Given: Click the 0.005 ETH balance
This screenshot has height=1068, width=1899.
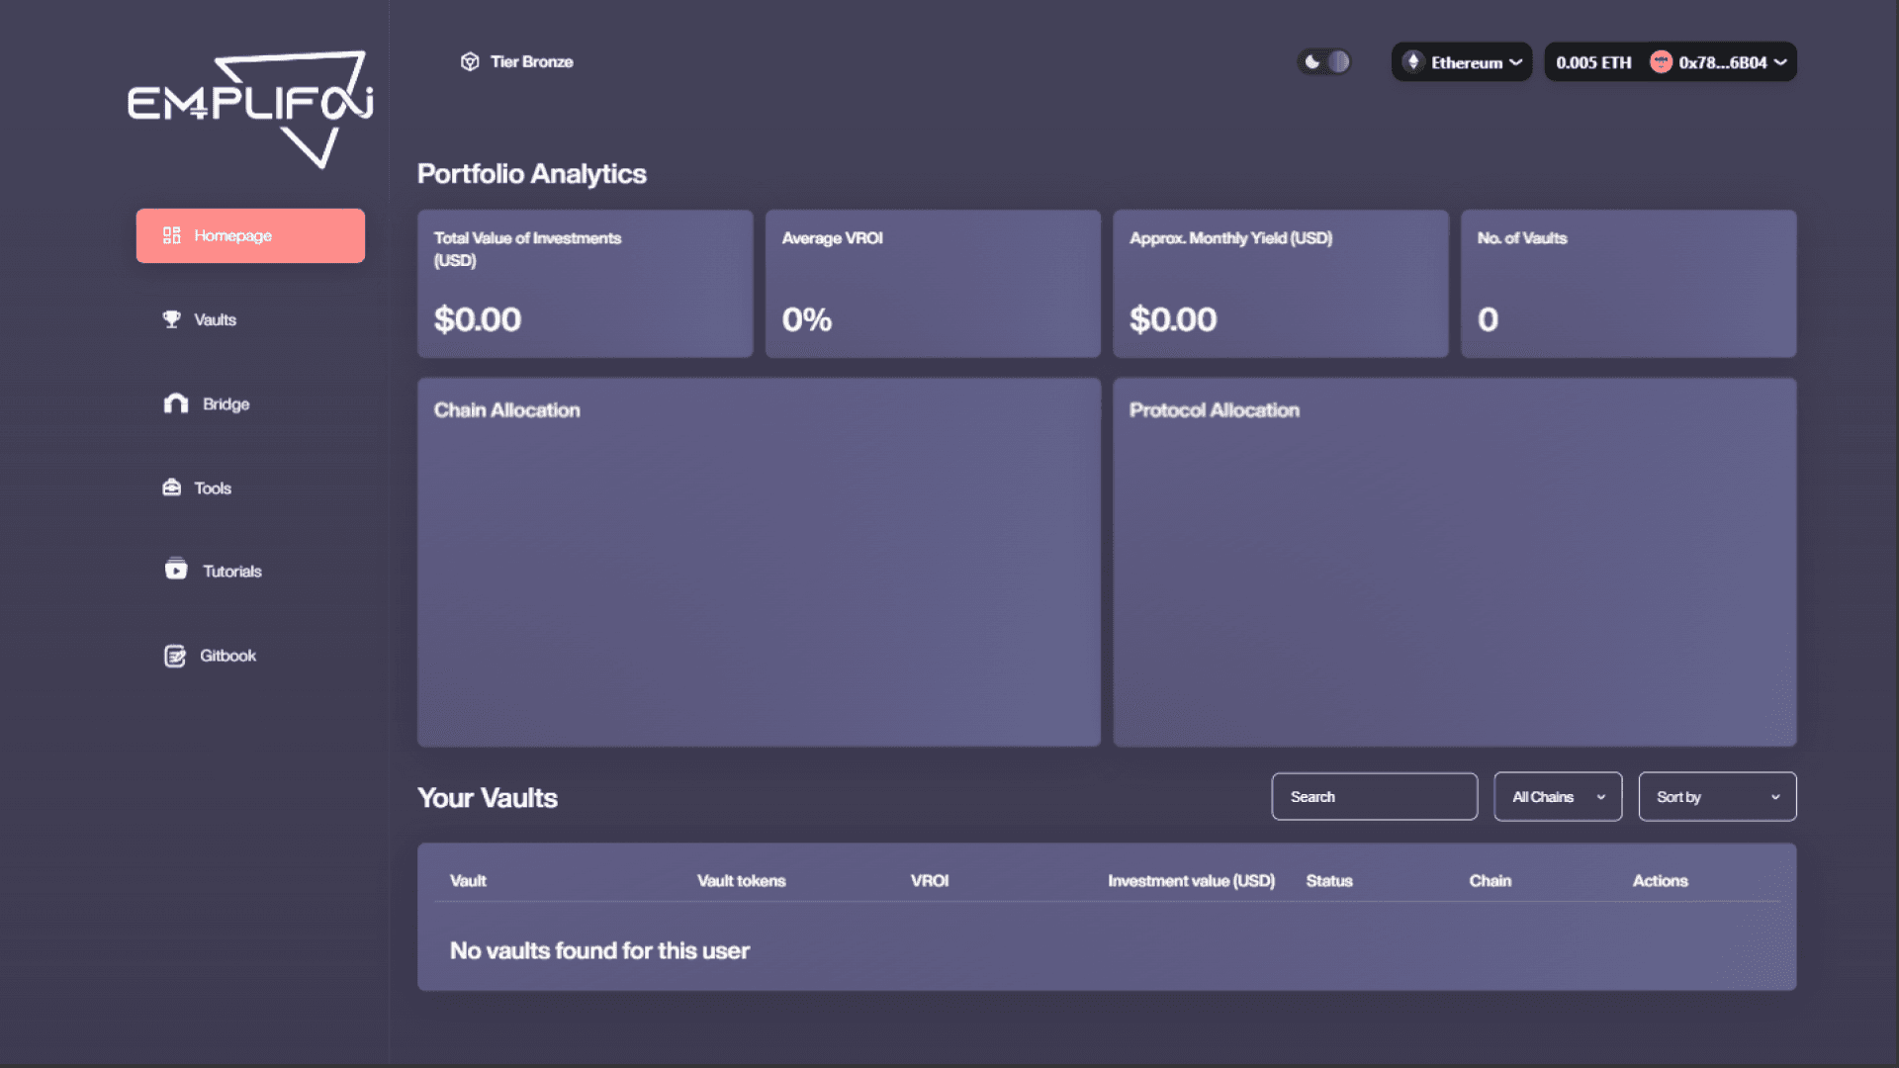Looking at the screenshot, I should point(1593,62).
